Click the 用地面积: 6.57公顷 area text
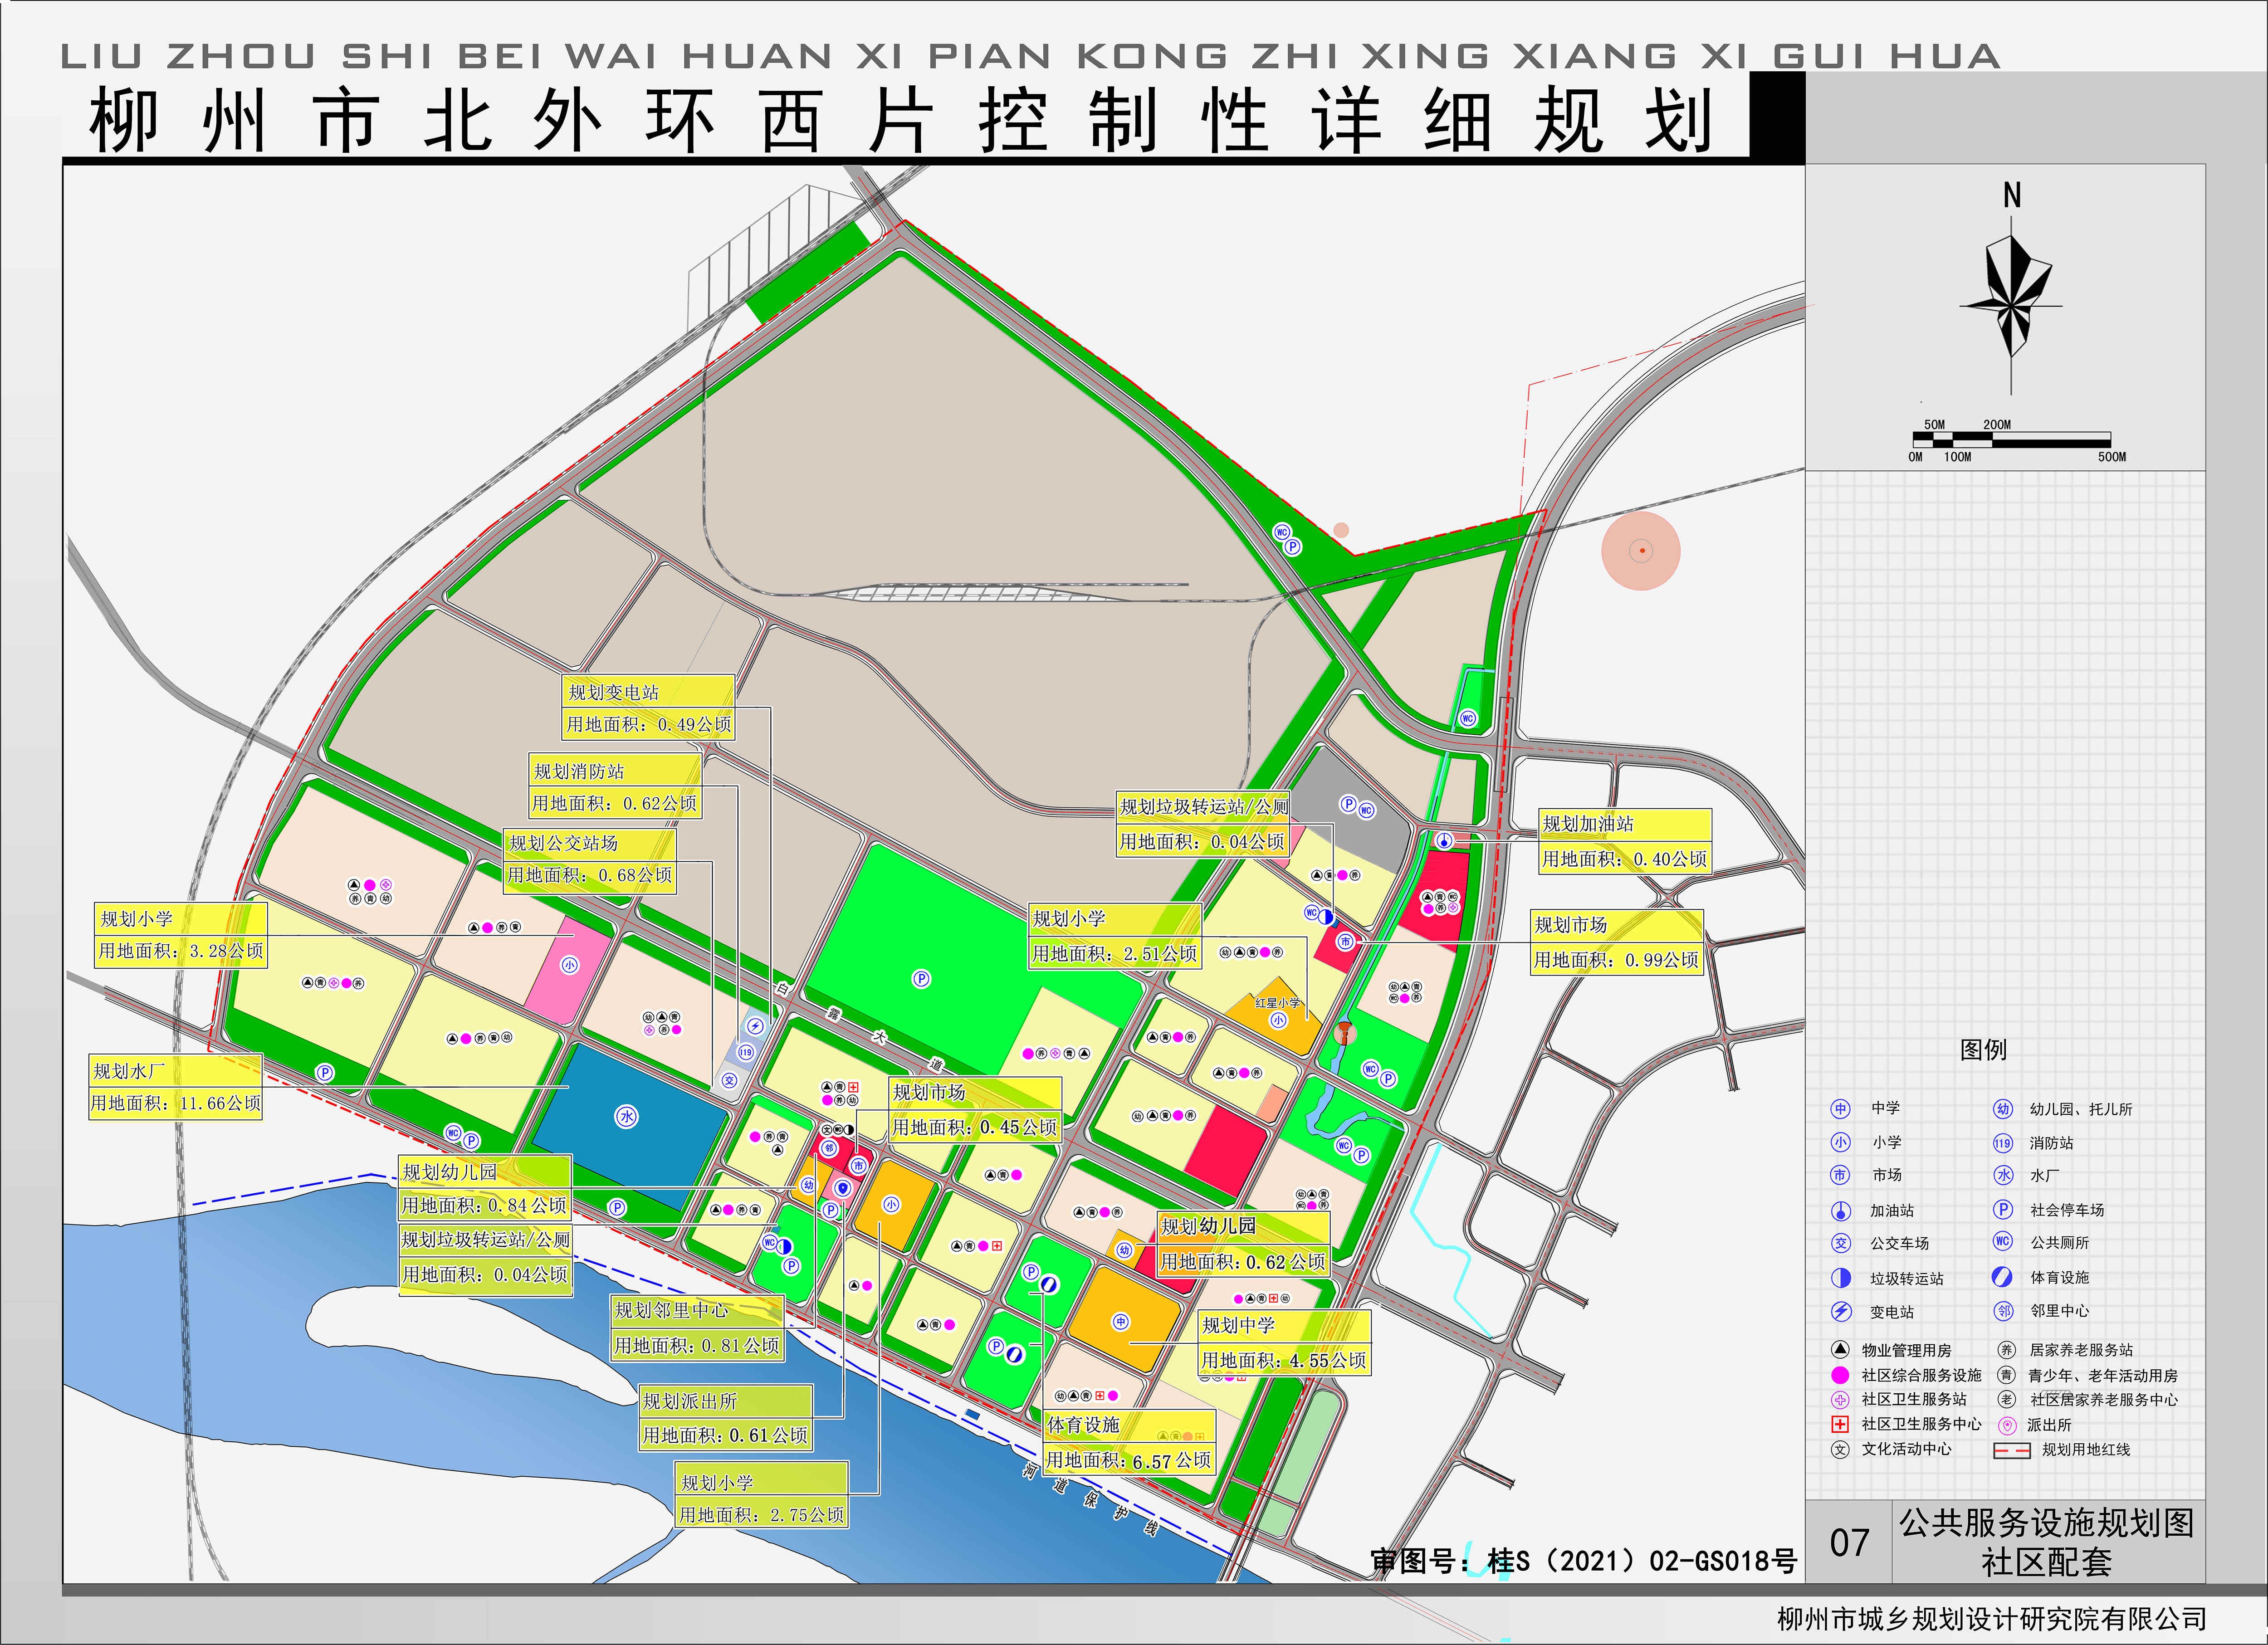This screenshot has width=2268, height=1645. [1129, 1460]
